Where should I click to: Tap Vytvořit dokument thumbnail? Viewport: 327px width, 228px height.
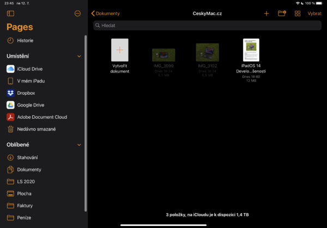pyautogui.click(x=120, y=51)
